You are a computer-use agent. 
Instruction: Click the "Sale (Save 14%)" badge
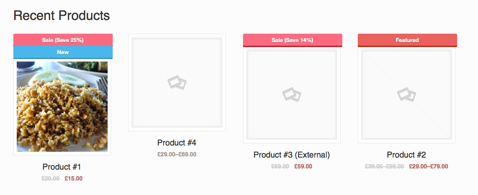pyautogui.click(x=292, y=40)
